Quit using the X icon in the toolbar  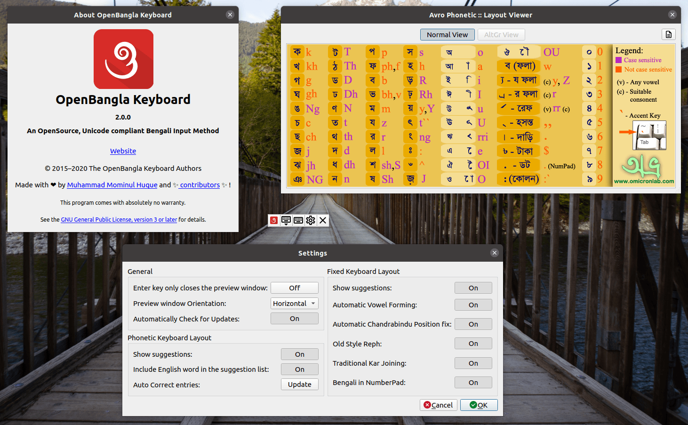(x=323, y=220)
